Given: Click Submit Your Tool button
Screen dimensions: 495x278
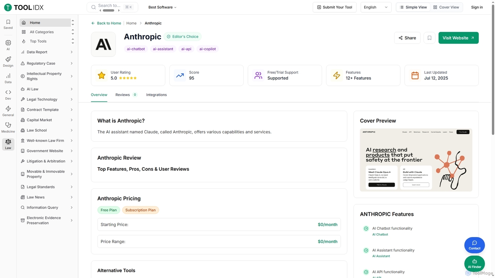Looking at the screenshot, I should pos(335,7).
